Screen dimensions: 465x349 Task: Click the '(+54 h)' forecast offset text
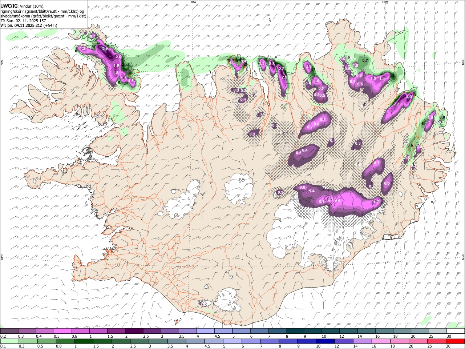click(x=50, y=25)
